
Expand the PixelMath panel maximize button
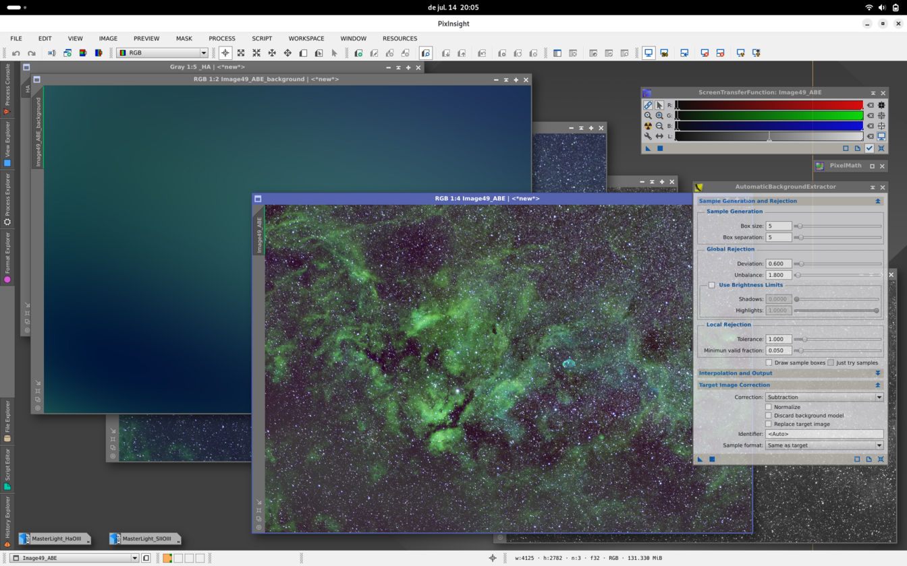click(x=872, y=166)
